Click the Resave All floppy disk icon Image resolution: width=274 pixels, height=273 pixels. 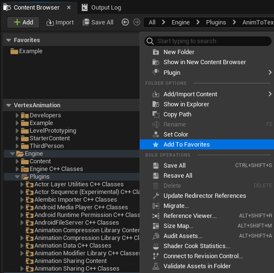click(x=156, y=176)
